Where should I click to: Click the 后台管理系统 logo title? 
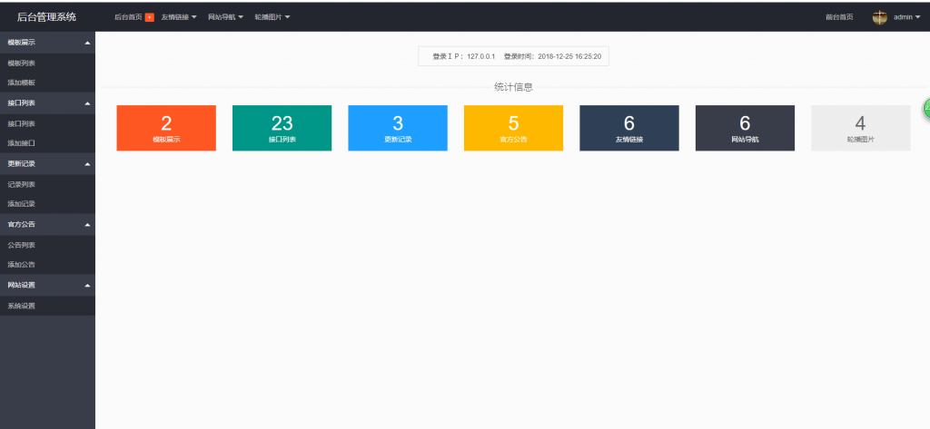(x=47, y=17)
